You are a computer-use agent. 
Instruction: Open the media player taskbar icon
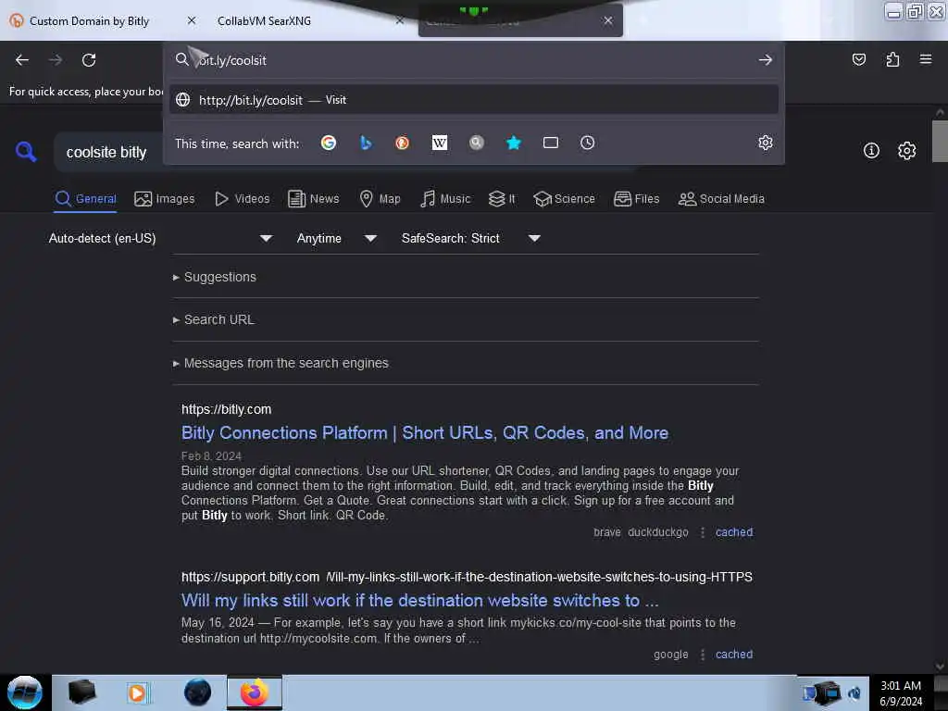pos(137,692)
